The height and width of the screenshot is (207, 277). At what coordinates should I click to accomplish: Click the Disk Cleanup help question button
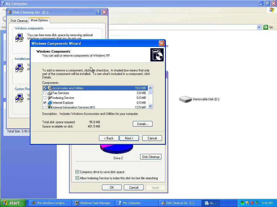(x=98, y=12)
